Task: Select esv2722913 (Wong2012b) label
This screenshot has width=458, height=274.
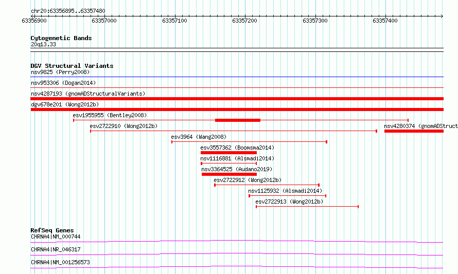Action: coord(289,202)
